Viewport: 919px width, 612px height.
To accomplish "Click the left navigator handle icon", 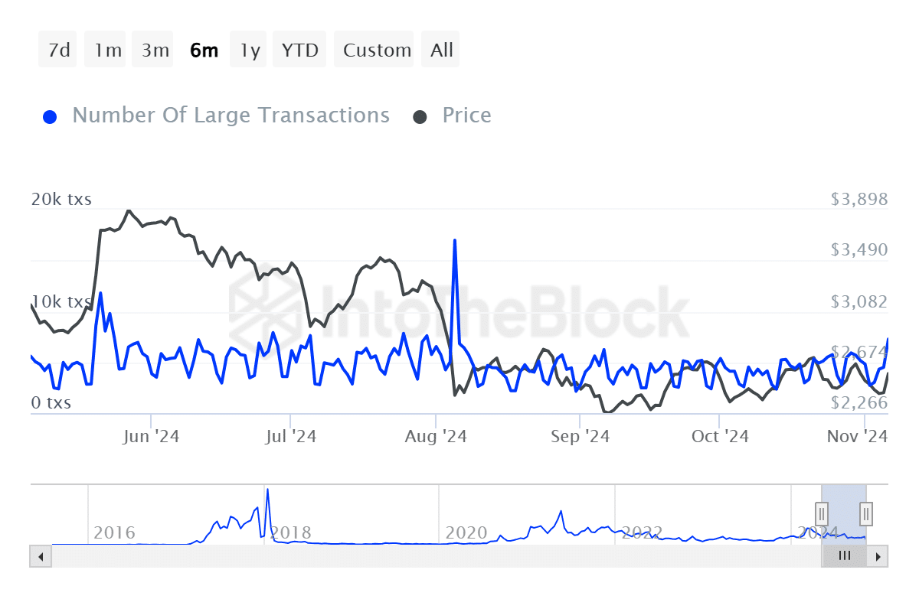I will 820,513.
